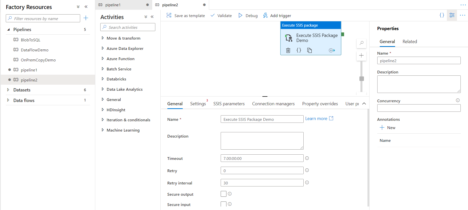Enable the Secure output checkbox
This screenshot has height=210, width=468.
(223, 194)
